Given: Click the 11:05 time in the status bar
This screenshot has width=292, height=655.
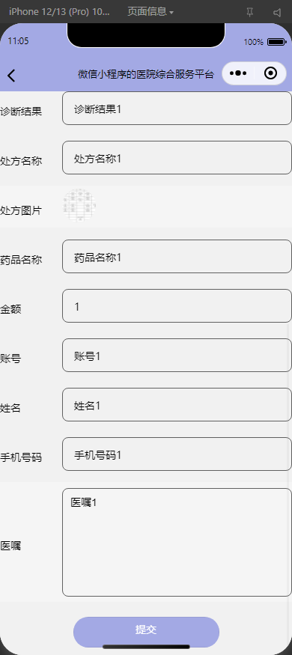Looking at the screenshot, I should [x=19, y=41].
